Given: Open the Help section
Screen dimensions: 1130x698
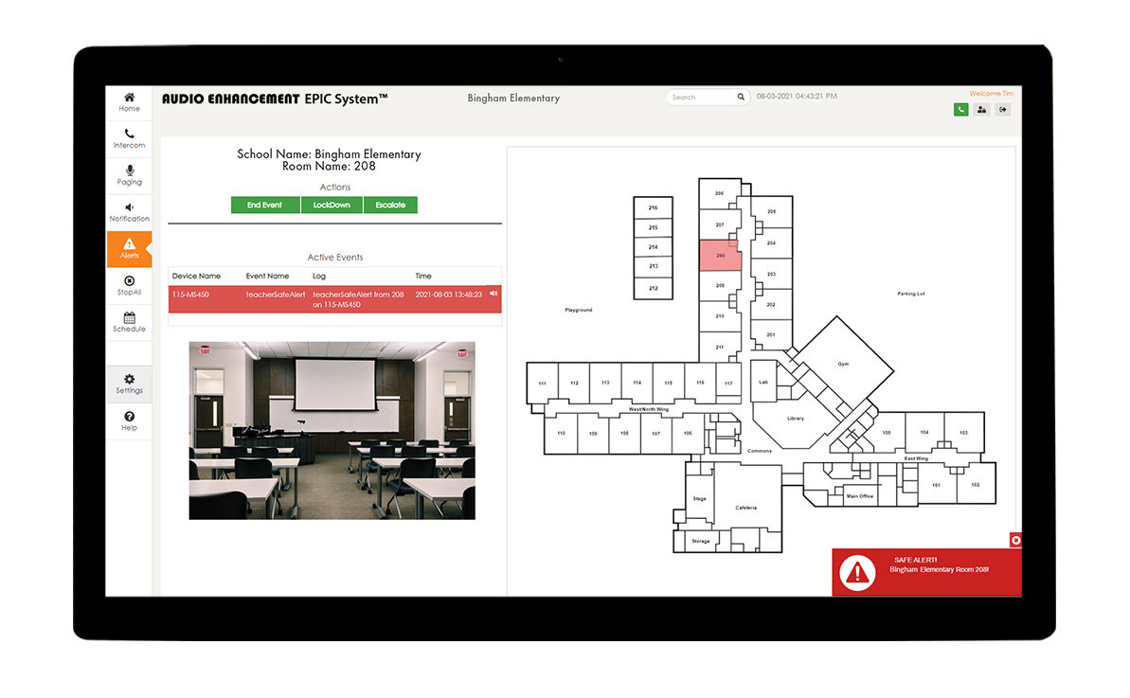Looking at the screenshot, I should pyautogui.click(x=129, y=421).
